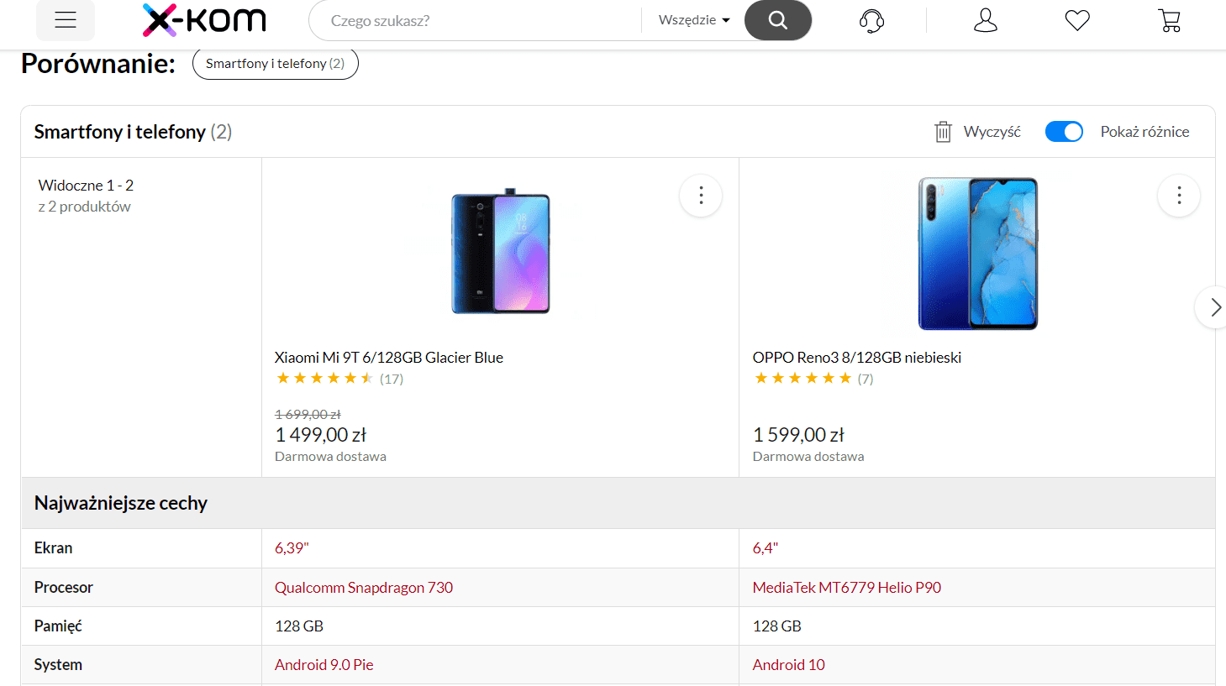
Task: Open the hamburger menu
Action: pos(66,20)
